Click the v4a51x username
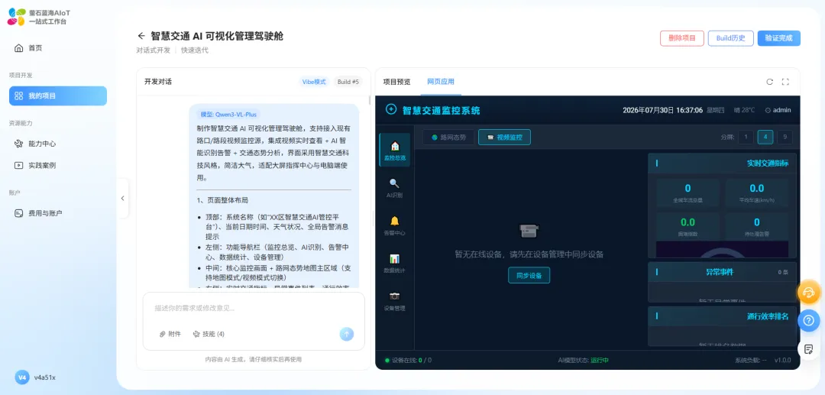 (45, 377)
